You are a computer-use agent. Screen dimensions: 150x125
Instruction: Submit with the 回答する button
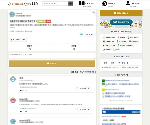[52, 64]
